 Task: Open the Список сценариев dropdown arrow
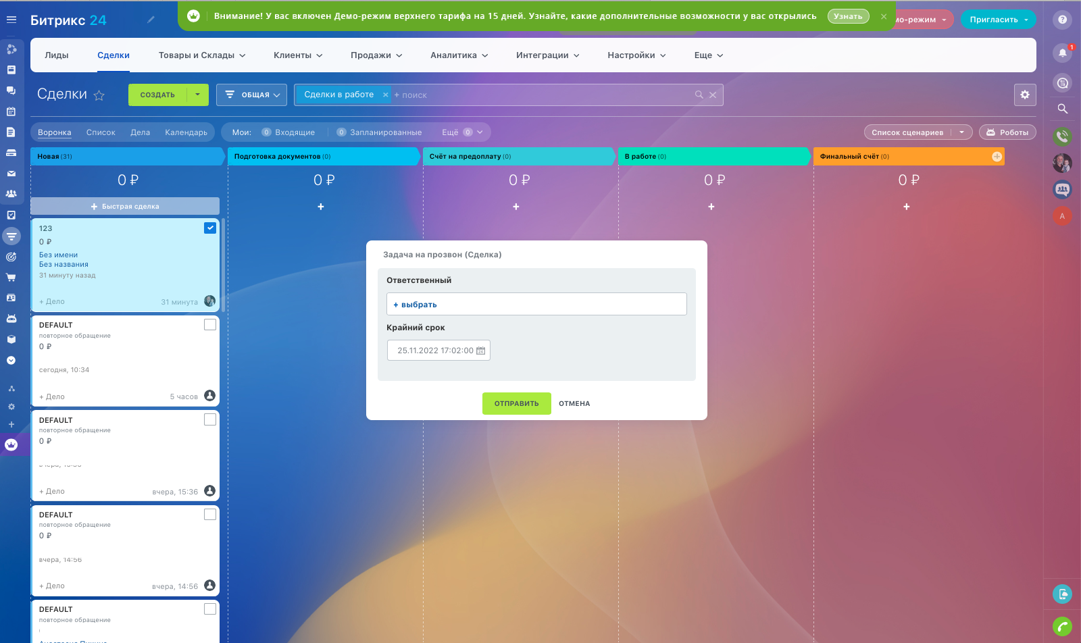pos(961,132)
